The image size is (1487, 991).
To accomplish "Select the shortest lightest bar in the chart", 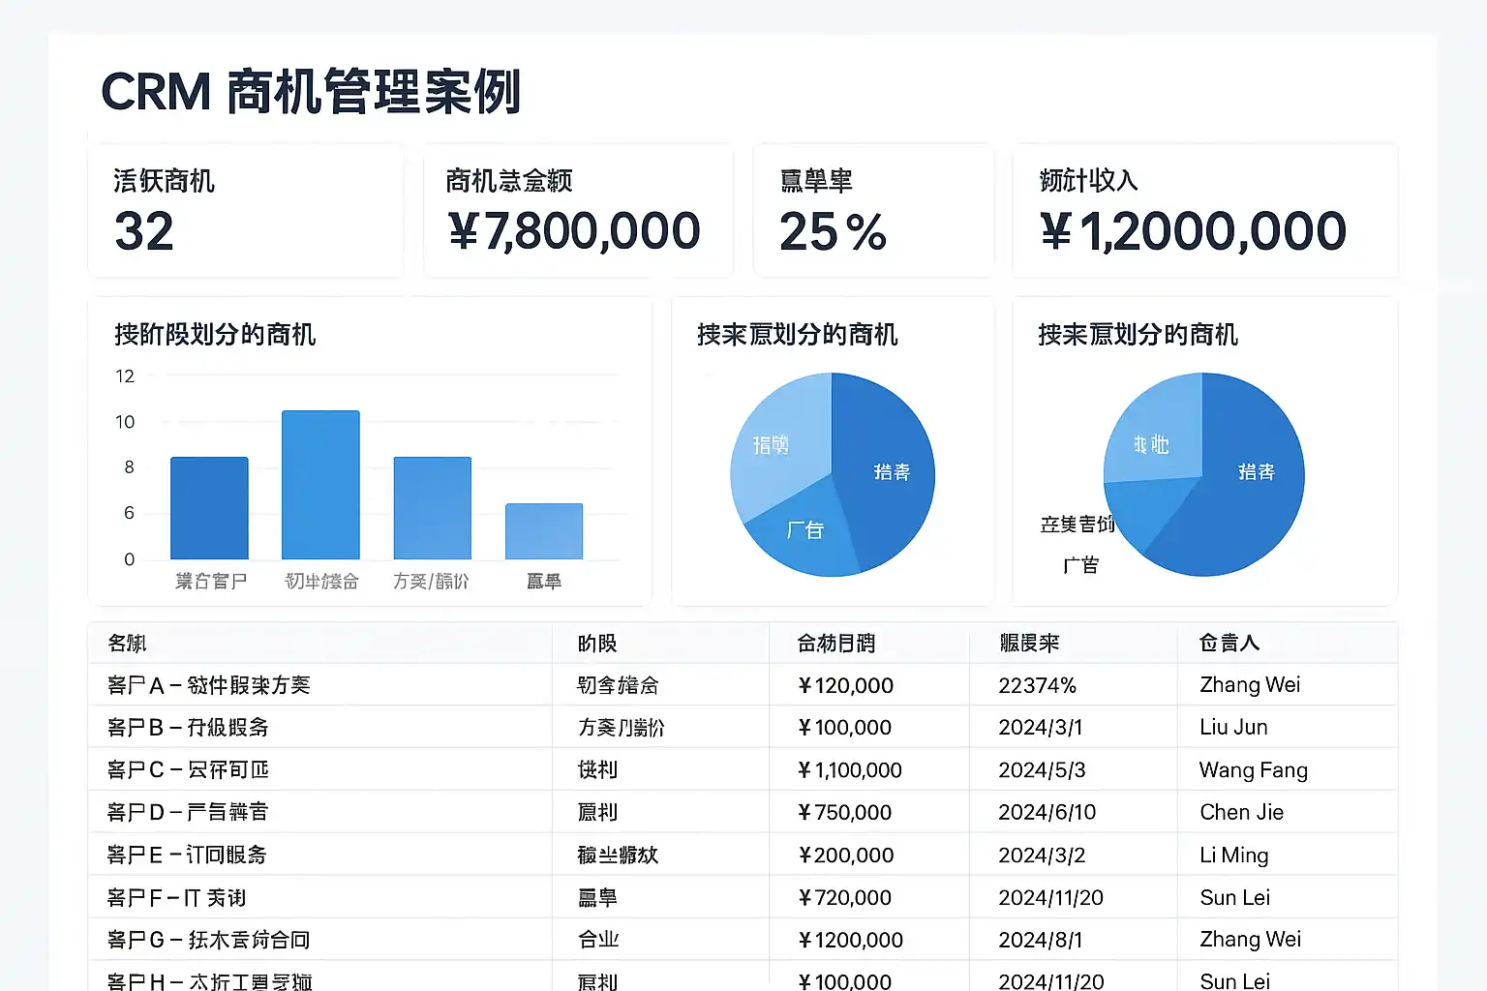I will 544,531.
